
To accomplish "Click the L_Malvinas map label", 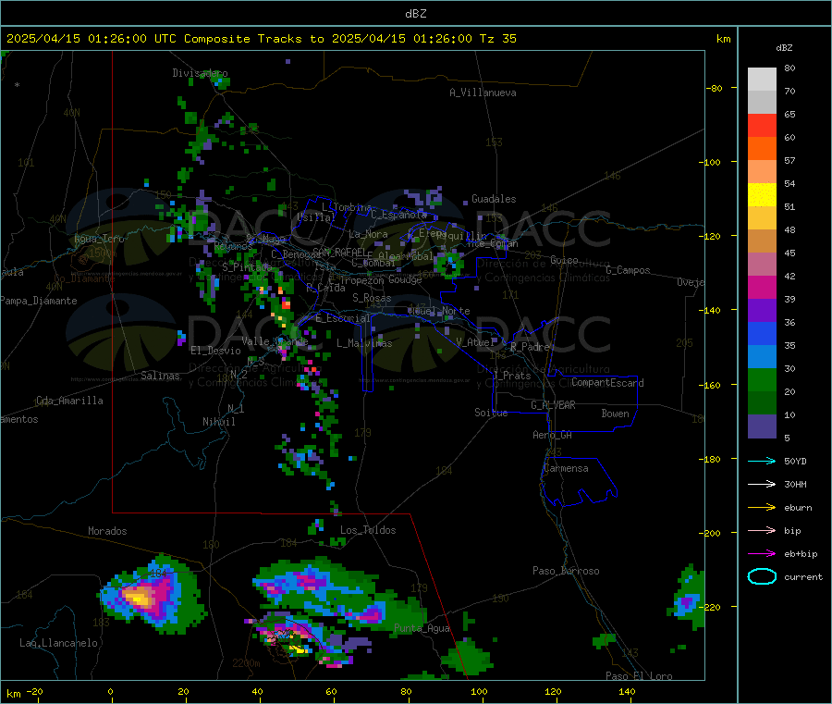I will pyautogui.click(x=364, y=343).
